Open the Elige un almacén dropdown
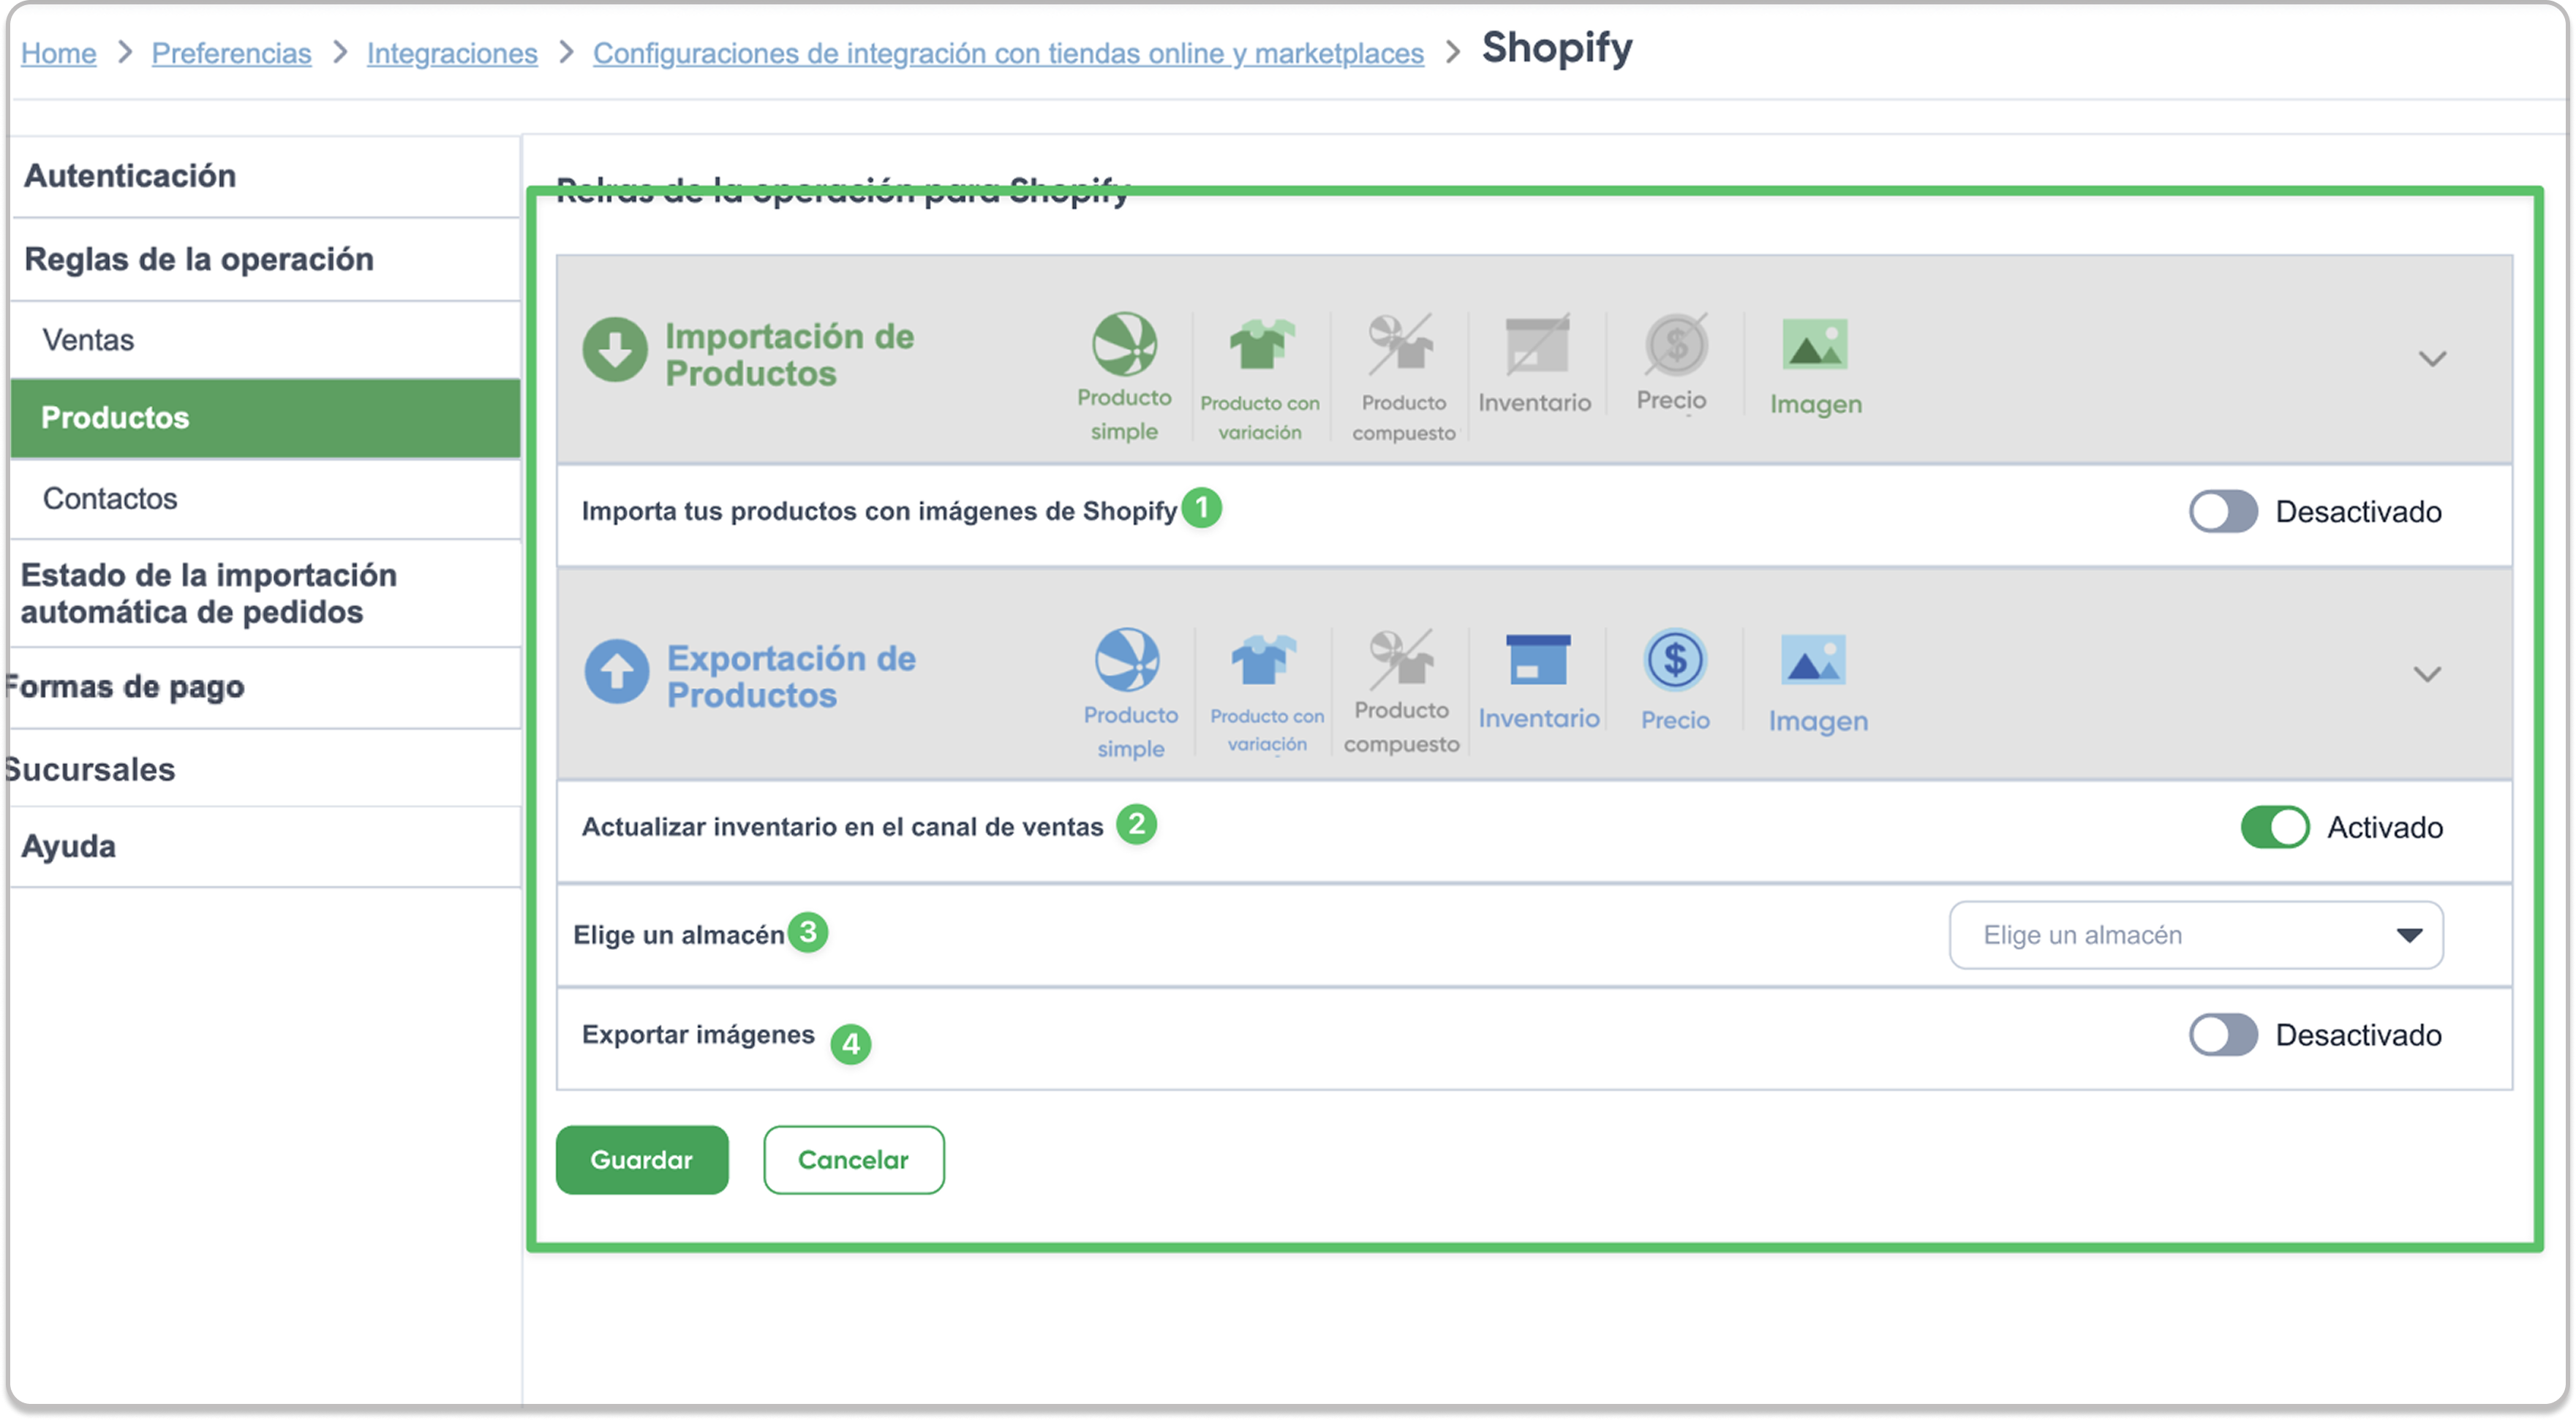The height and width of the screenshot is (1420, 2576). point(2196,935)
